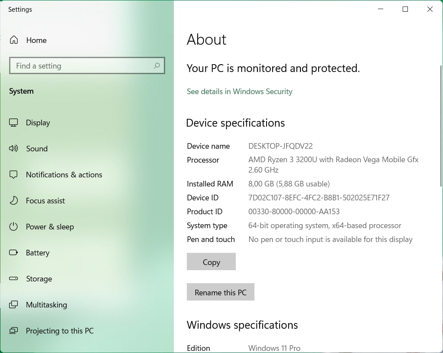Click the Projecting to this PC icon
Screen dimensions: 443x353
(13, 330)
